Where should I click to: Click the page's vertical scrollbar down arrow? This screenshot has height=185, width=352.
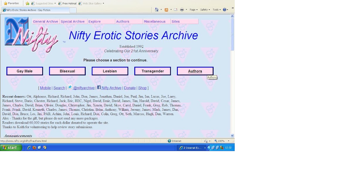click(x=232, y=136)
